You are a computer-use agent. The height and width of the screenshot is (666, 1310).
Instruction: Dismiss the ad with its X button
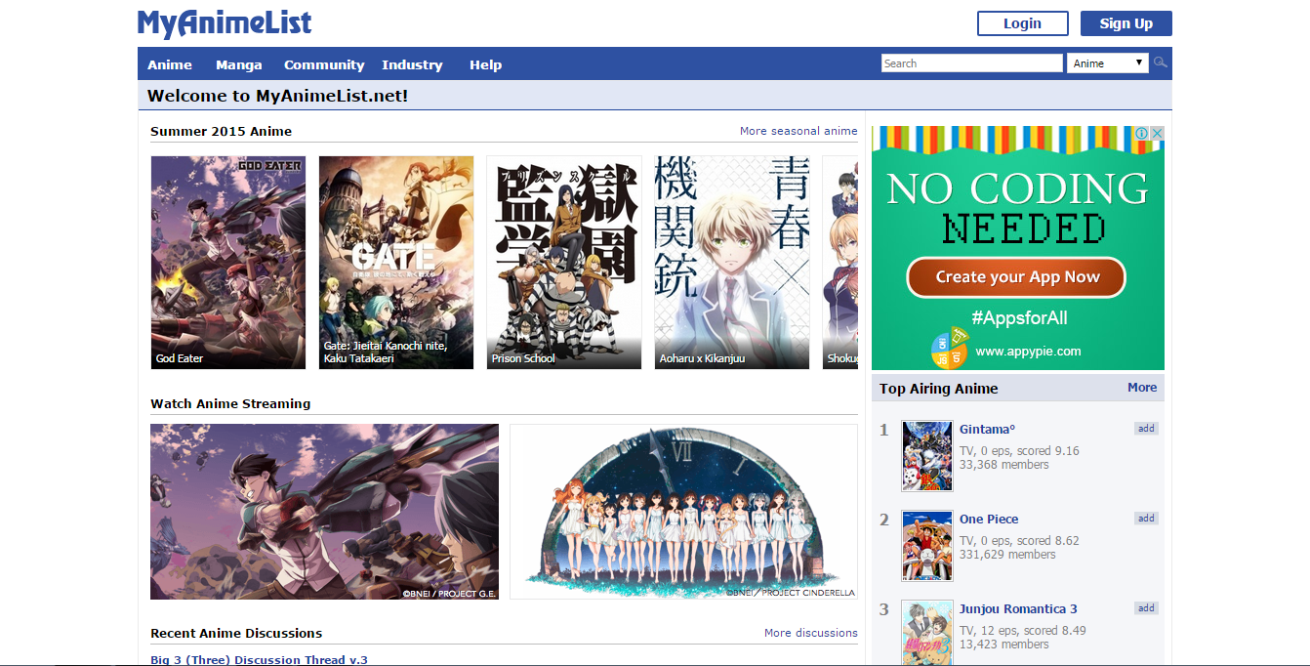tap(1158, 132)
